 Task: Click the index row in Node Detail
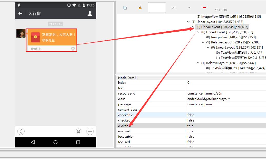click(x=191, y=83)
